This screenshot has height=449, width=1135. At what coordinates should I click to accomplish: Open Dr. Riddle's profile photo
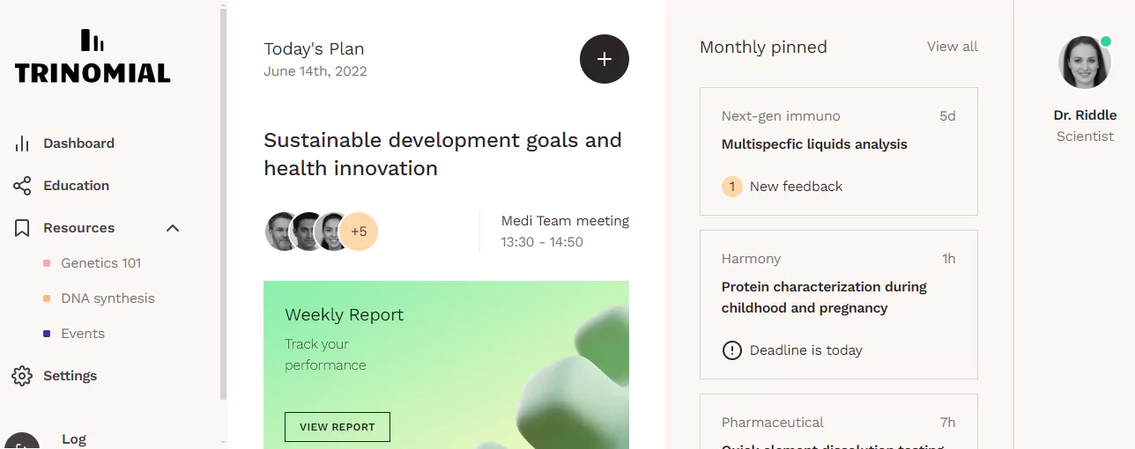point(1085,63)
